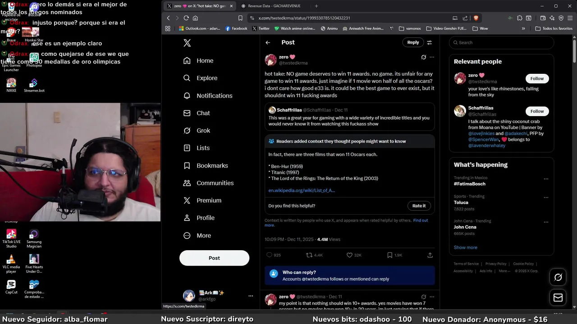
Task: Open CapCut desktop icon
Action: (11, 287)
